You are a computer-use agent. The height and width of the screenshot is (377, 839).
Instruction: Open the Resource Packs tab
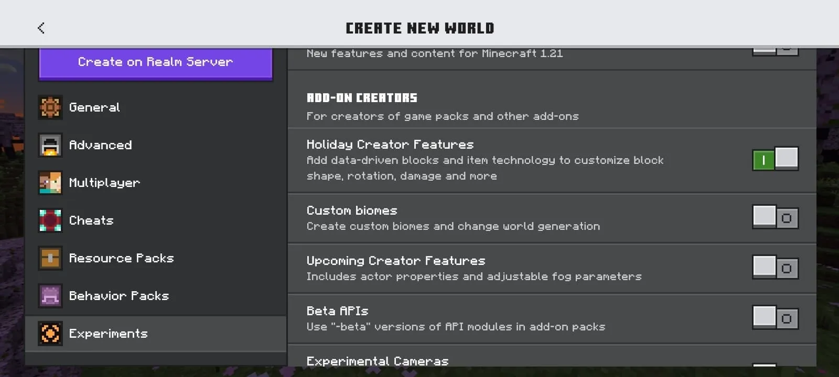click(156, 258)
